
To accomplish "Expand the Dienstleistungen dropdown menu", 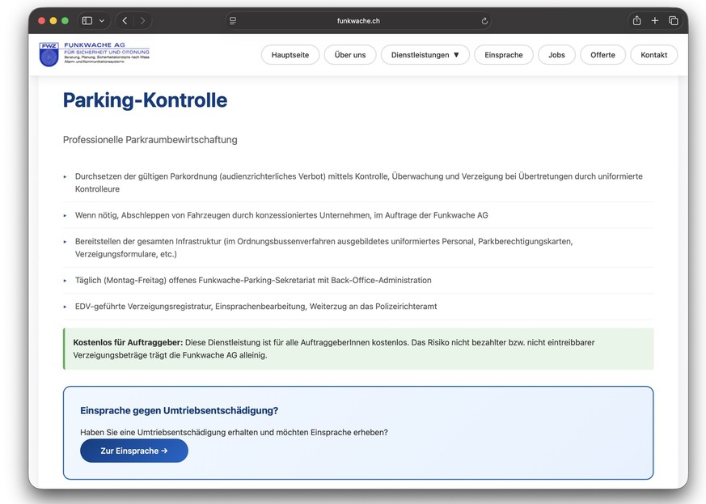I will click(425, 55).
